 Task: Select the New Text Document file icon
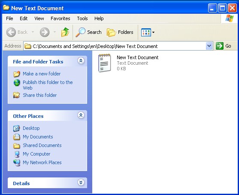click(104, 63)
